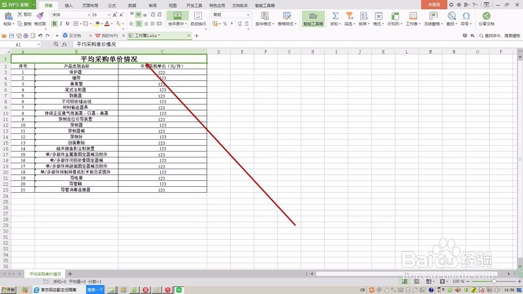Image resolution: width=523 pixels, height=294 pixels.
Task: Toggle align text left
Action: (131, 24)
